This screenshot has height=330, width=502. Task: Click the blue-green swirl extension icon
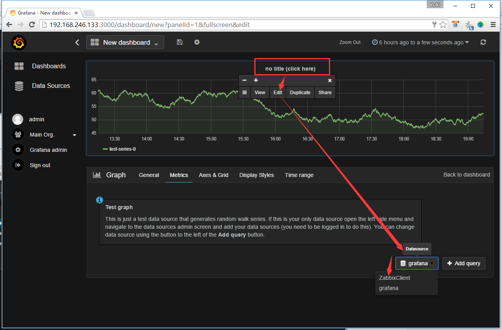coord(480,25)
